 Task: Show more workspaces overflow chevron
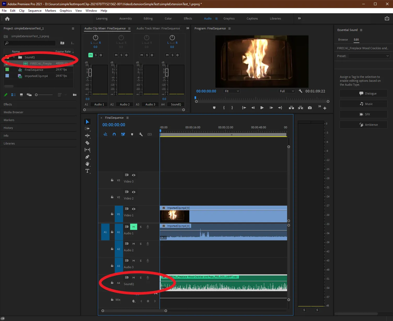pos(299,18)
